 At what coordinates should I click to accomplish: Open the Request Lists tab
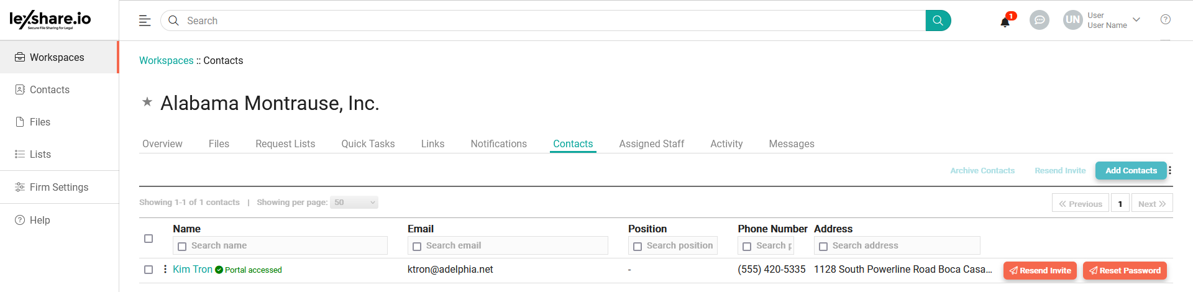(285, 144)
